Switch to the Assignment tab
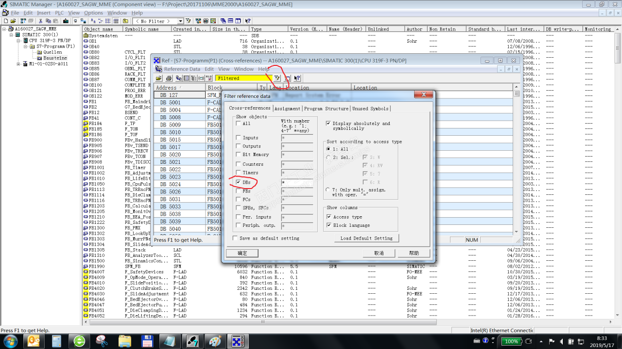 click(288, 109)
